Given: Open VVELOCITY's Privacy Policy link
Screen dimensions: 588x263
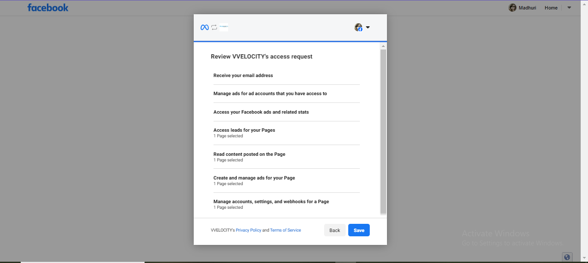Looking at the screenshot, I should click(248, 230).
